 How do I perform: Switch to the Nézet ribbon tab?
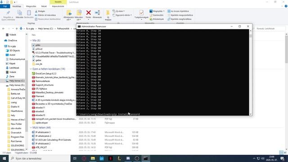point(44,6)
